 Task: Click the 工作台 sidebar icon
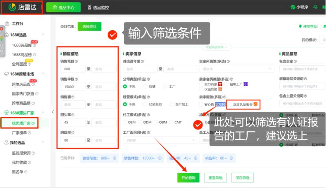pyautogui.click(x=7, y=24)
